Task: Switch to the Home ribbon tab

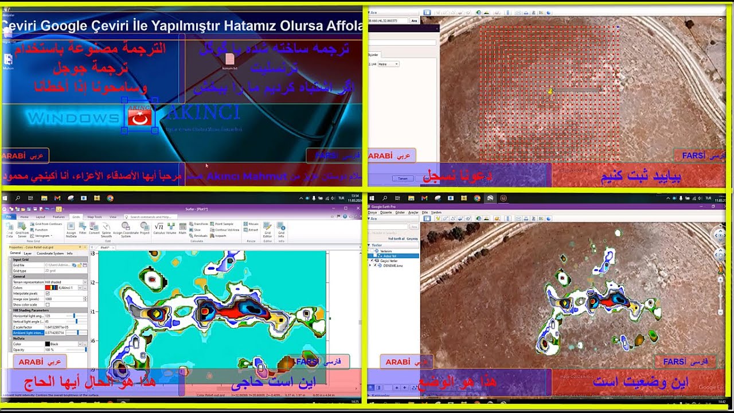Action: [24, 217]
